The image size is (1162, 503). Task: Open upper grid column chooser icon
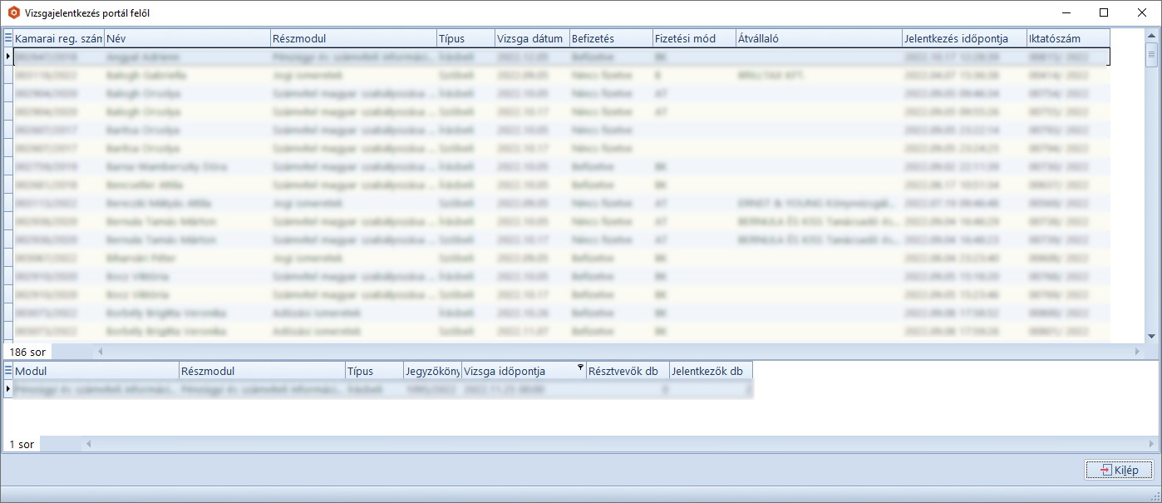click(8, 38)
